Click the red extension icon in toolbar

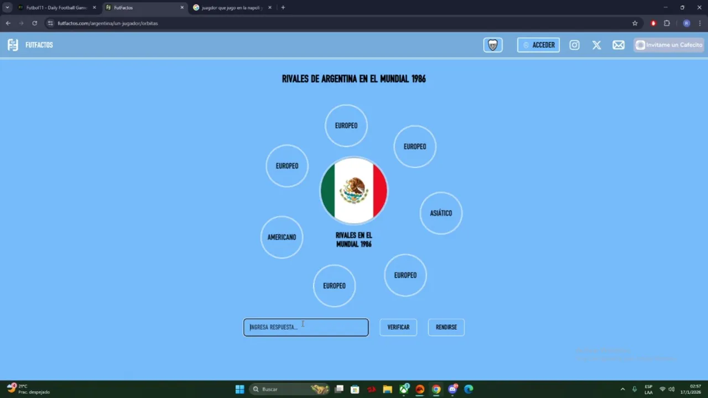[653, 23]
